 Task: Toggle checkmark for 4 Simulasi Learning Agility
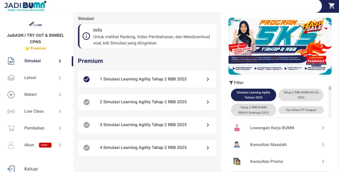coord(86,148)
